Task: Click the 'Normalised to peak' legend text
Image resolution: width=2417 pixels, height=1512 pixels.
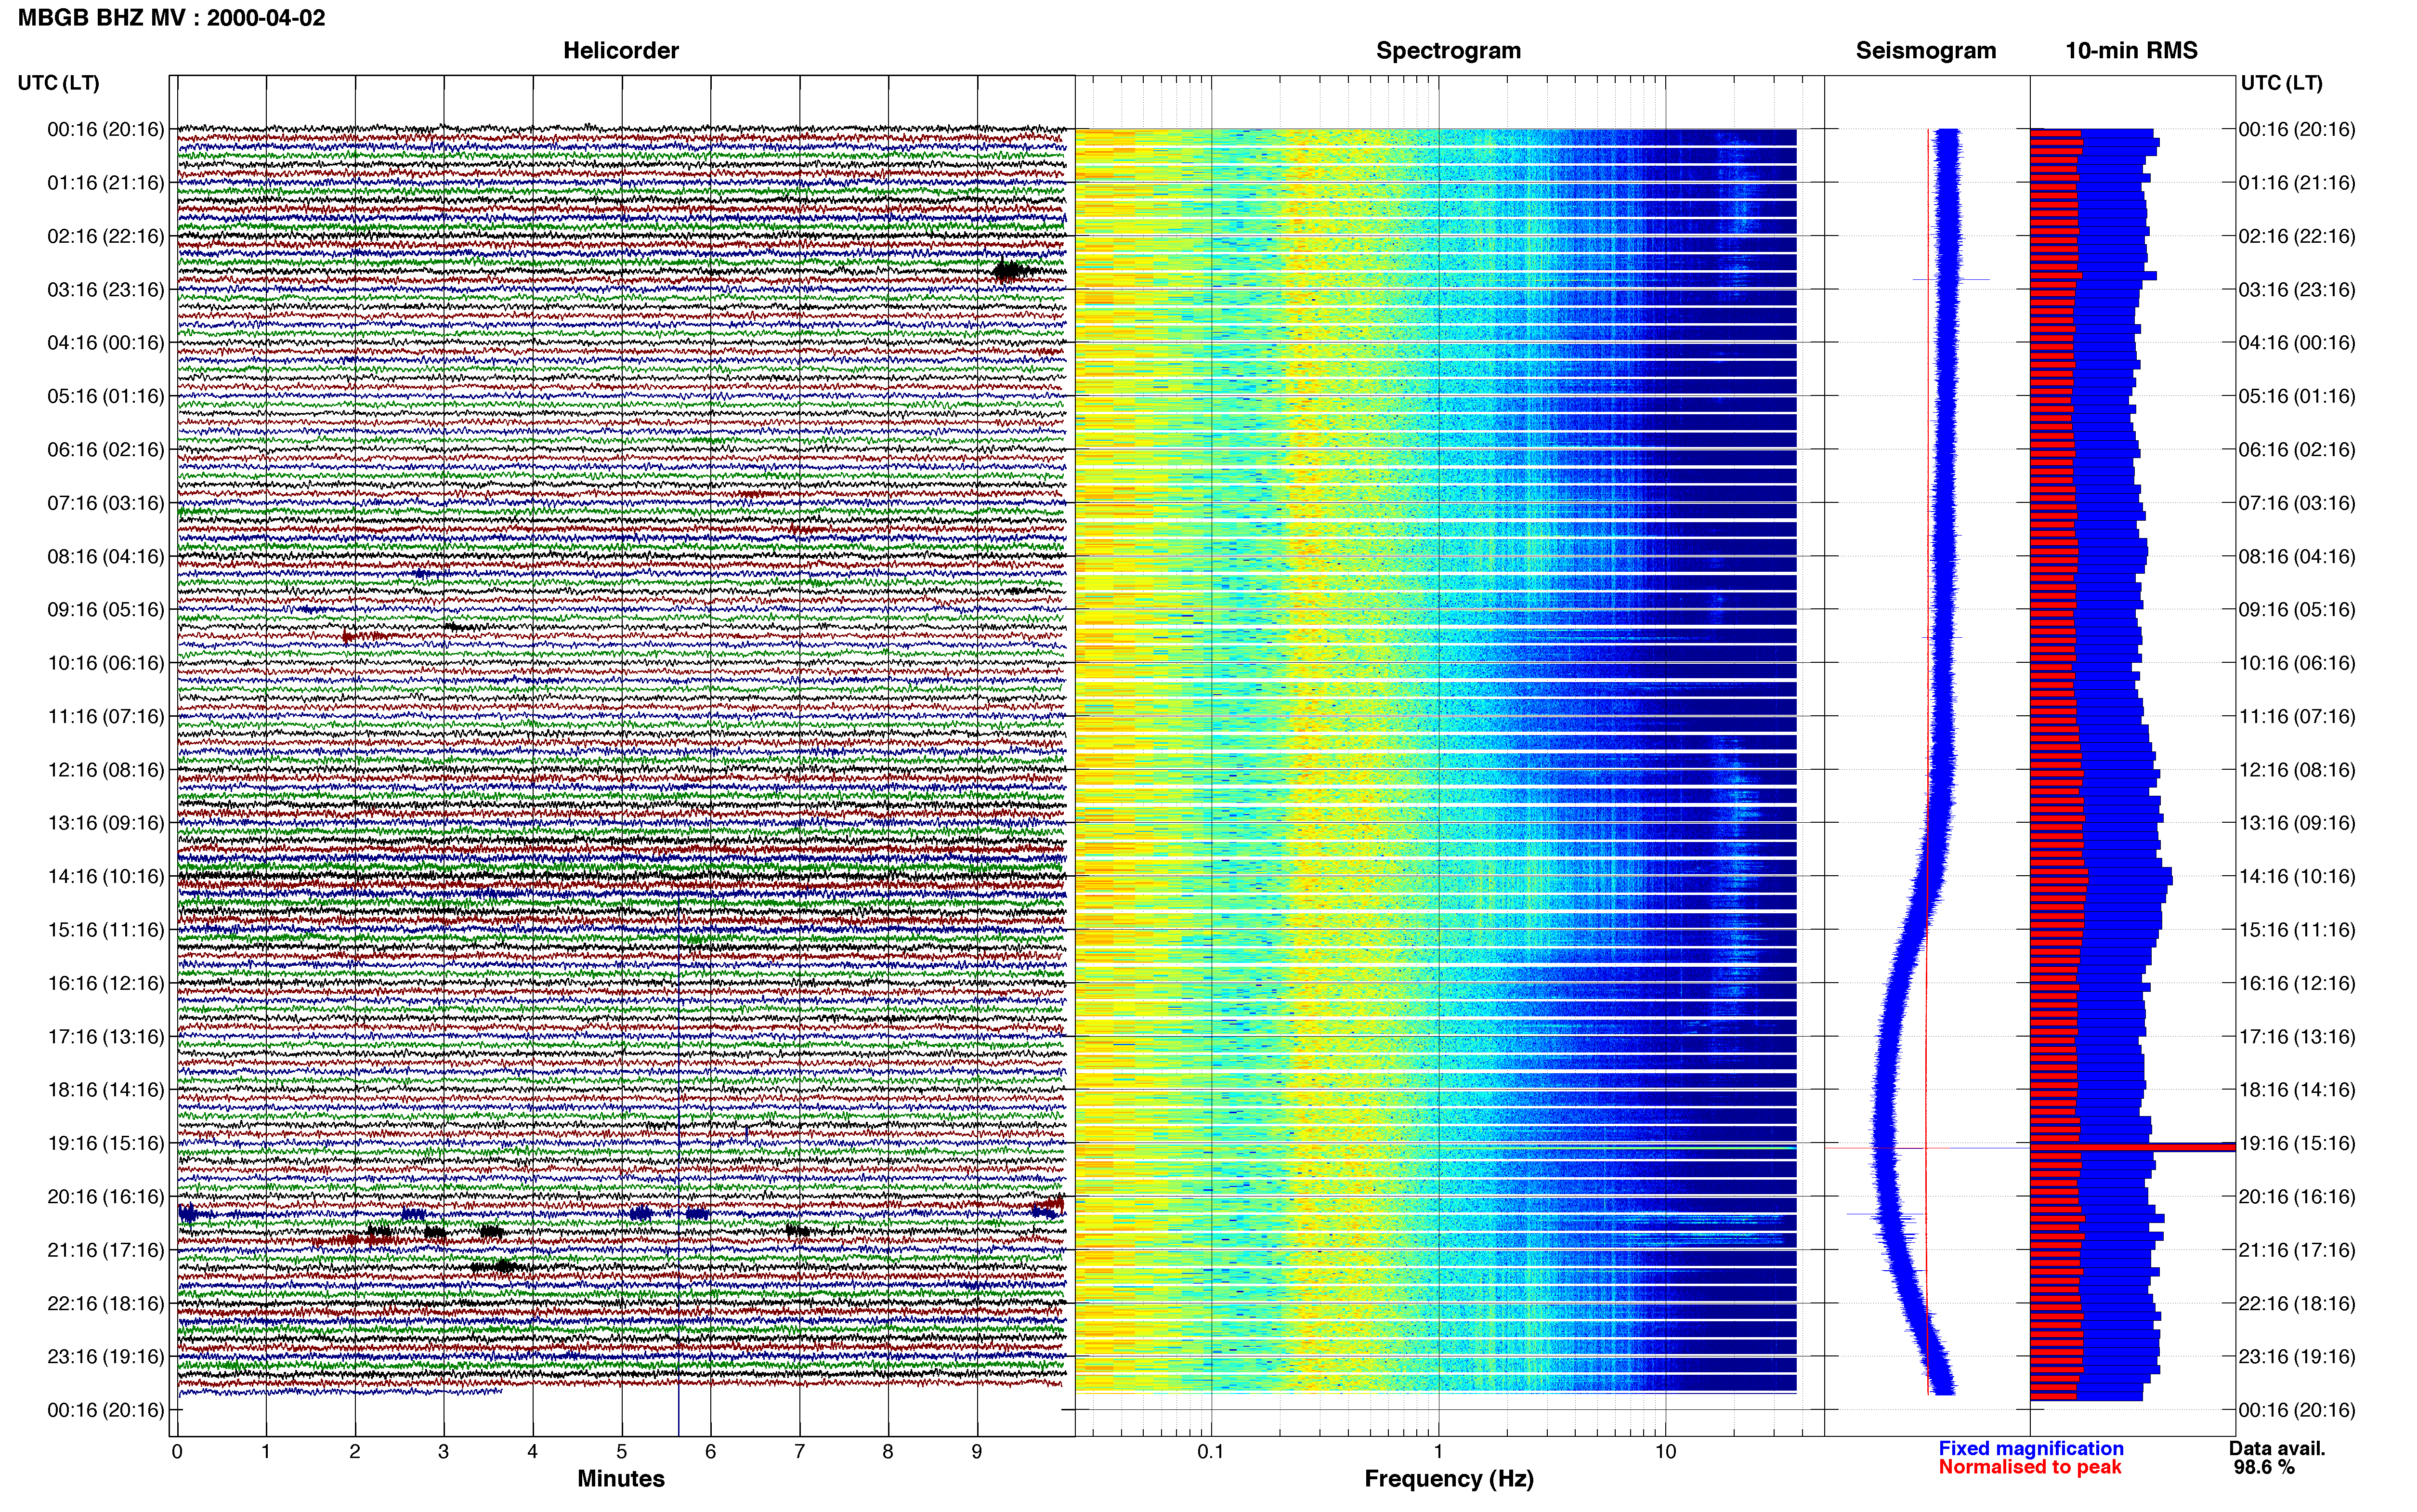Action: [2029, 1467]
